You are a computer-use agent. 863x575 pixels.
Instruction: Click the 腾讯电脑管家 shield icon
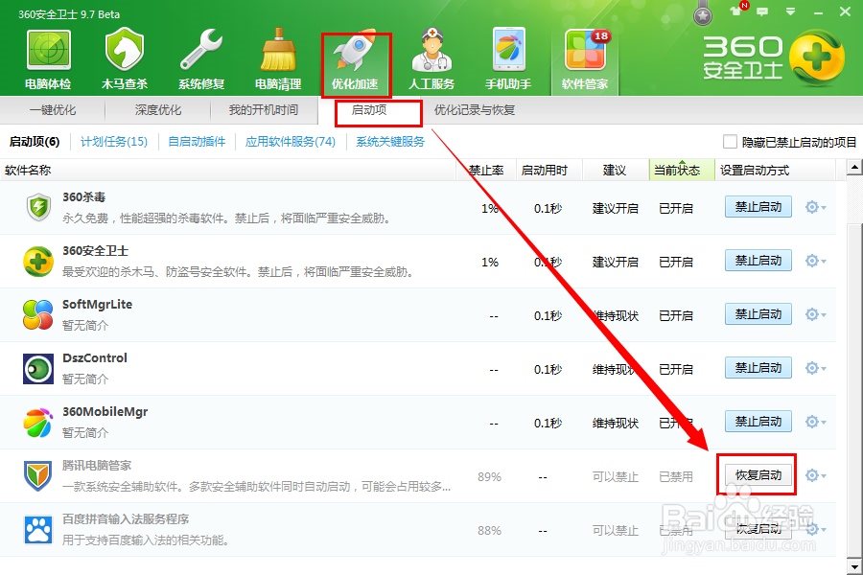pos(38,476)
